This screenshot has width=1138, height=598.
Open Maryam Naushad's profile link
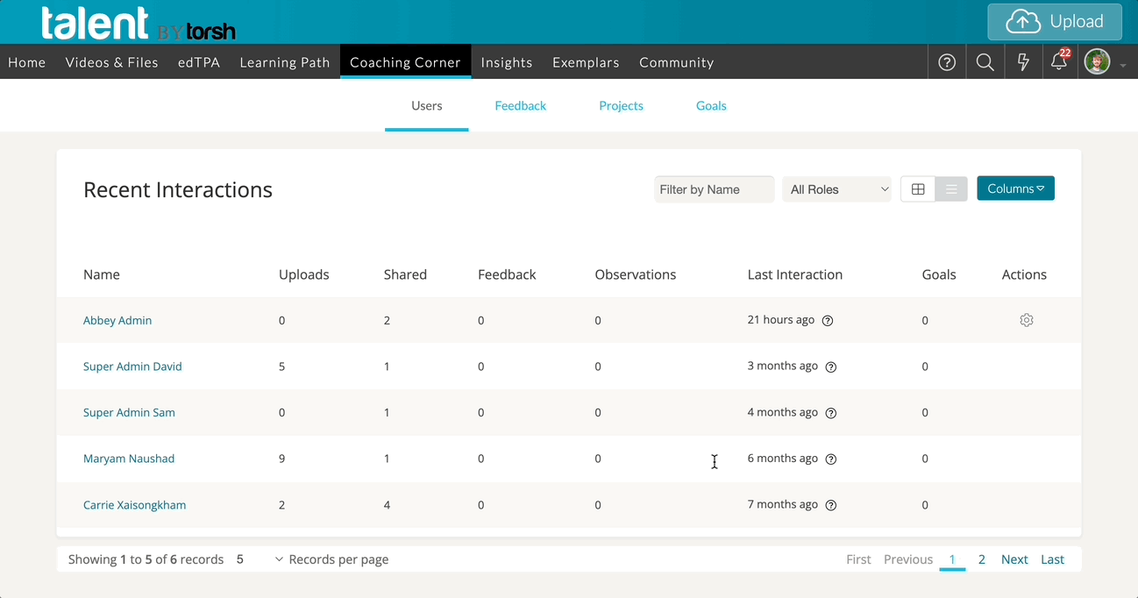click(129, 459)
